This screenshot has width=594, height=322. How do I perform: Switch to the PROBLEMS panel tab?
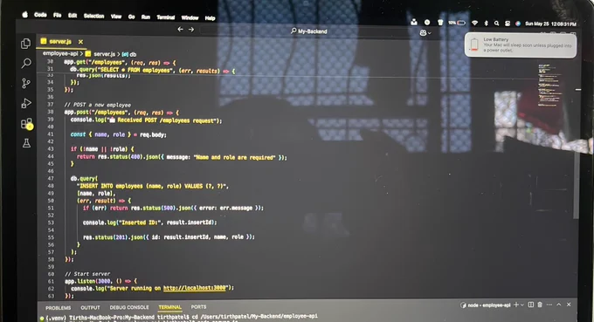coord(59,308)
